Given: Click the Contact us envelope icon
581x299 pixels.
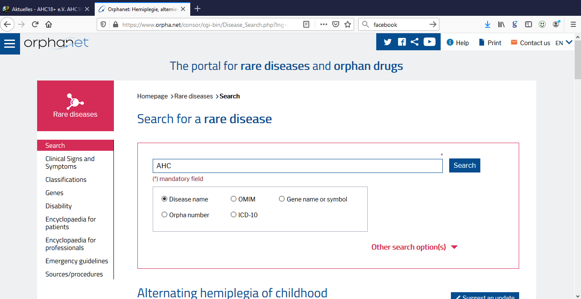Looking at the screenshot, I should (x=514, y=42).
